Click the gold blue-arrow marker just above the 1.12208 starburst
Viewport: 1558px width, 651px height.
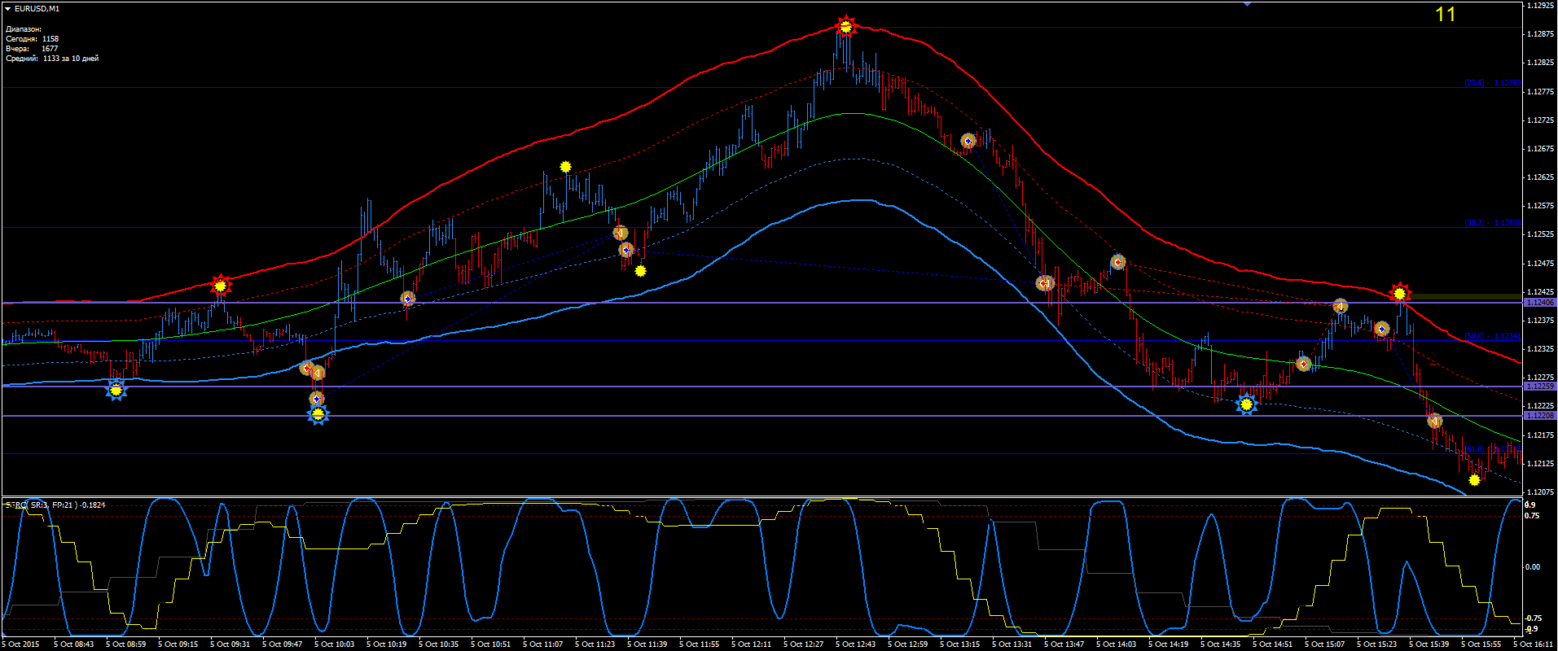(317, 399)
